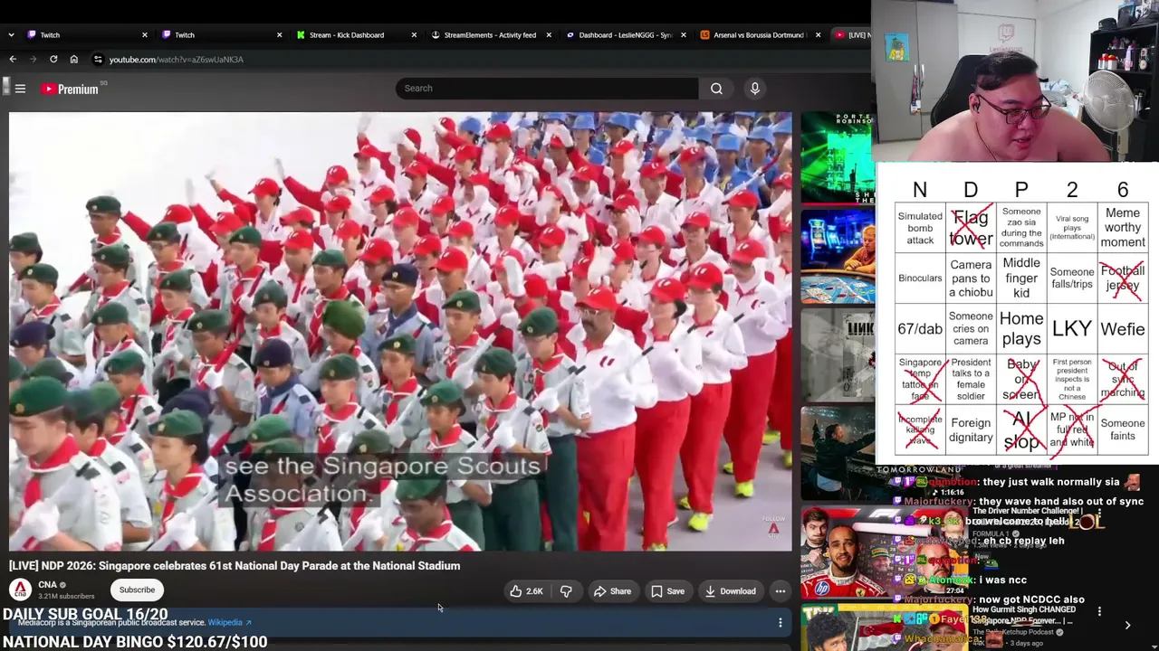Open more actions beside Download button
The height and width of the screenshot is (651, 1159).
pyautogui.click(x=780, y=591)
